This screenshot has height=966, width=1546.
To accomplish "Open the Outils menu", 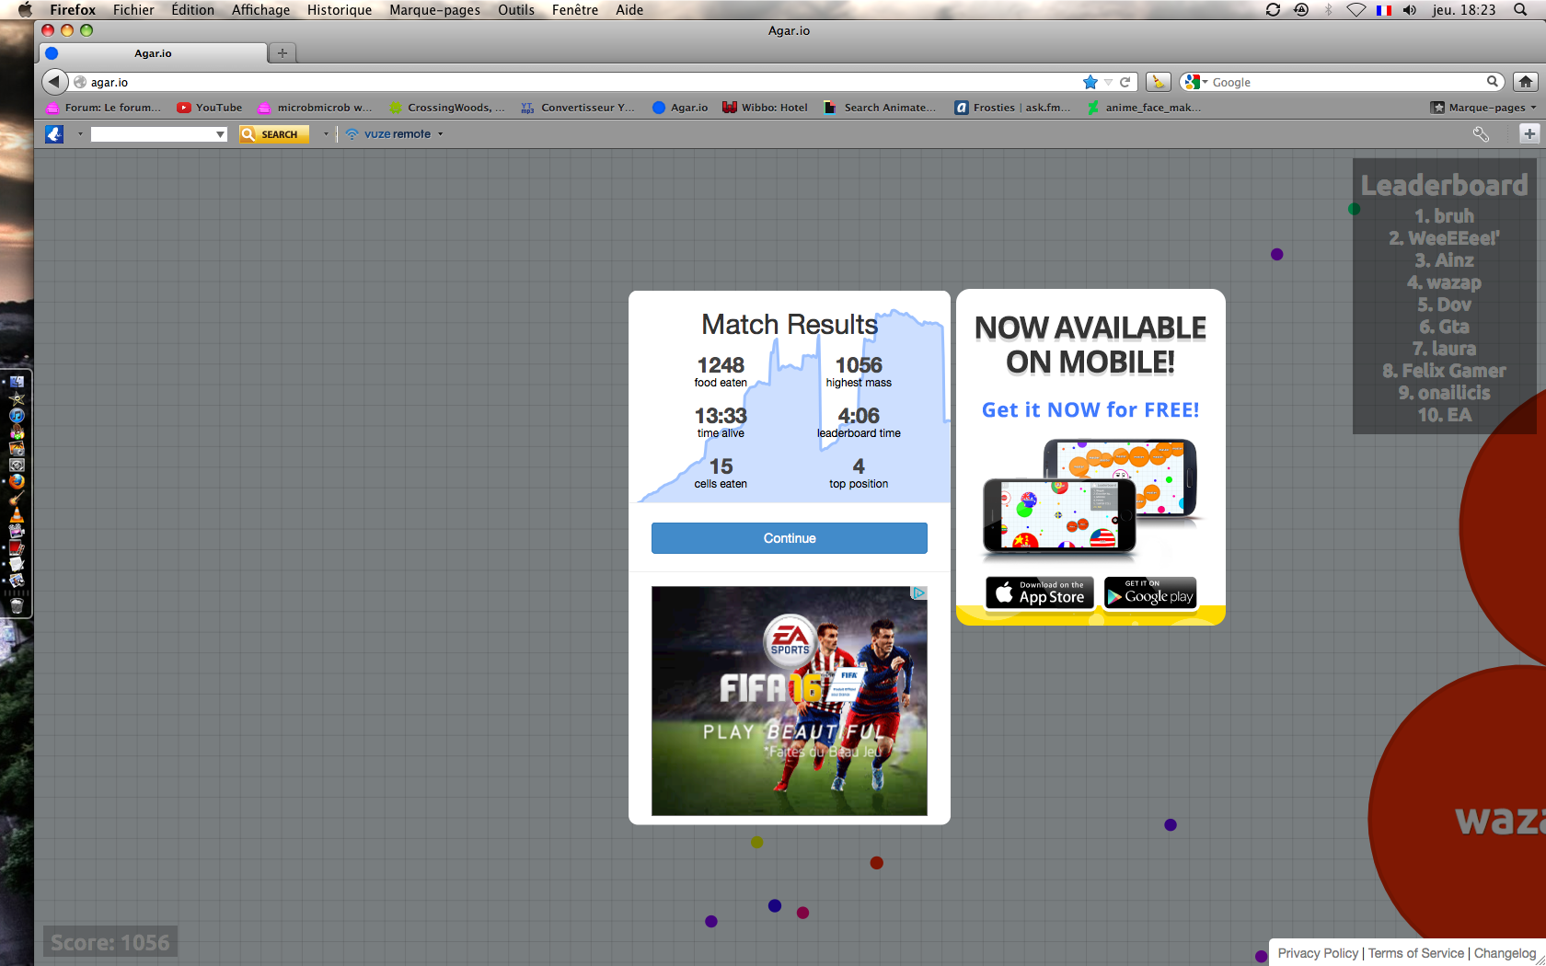I will pos(516,10).
